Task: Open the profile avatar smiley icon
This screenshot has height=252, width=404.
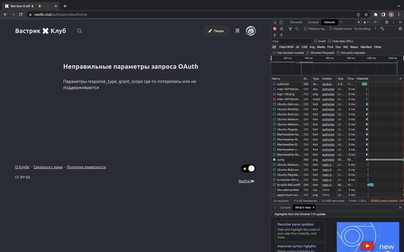Action: pos(250,31)
